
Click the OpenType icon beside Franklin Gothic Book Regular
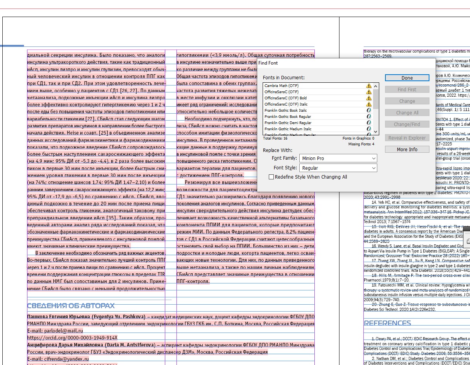[368, 117]
